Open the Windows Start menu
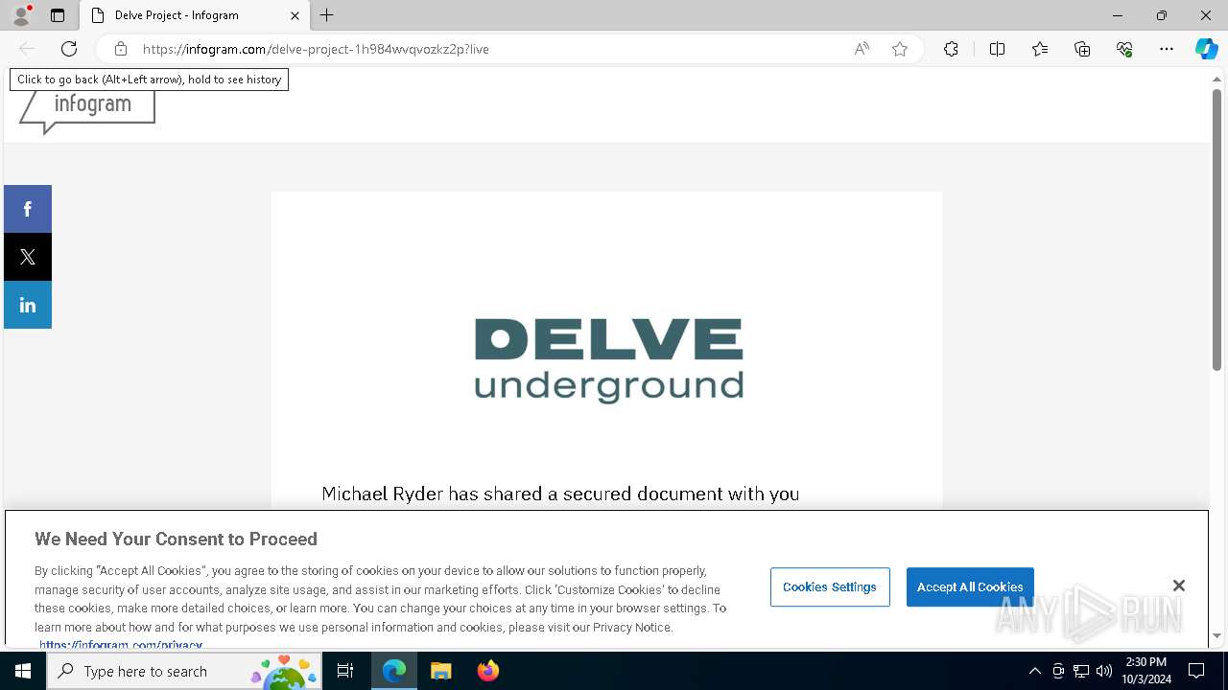Screen dimensions: 1228x690 point(23,671)
